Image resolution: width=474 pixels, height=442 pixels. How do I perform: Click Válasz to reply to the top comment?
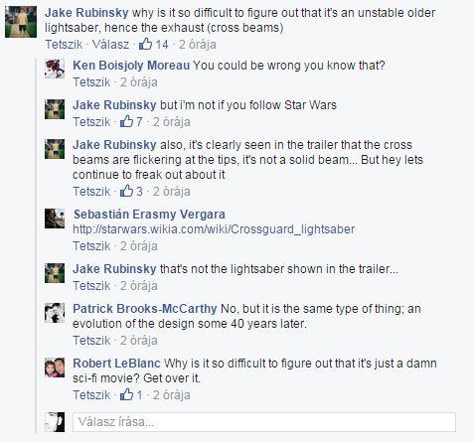pos(110,44)
